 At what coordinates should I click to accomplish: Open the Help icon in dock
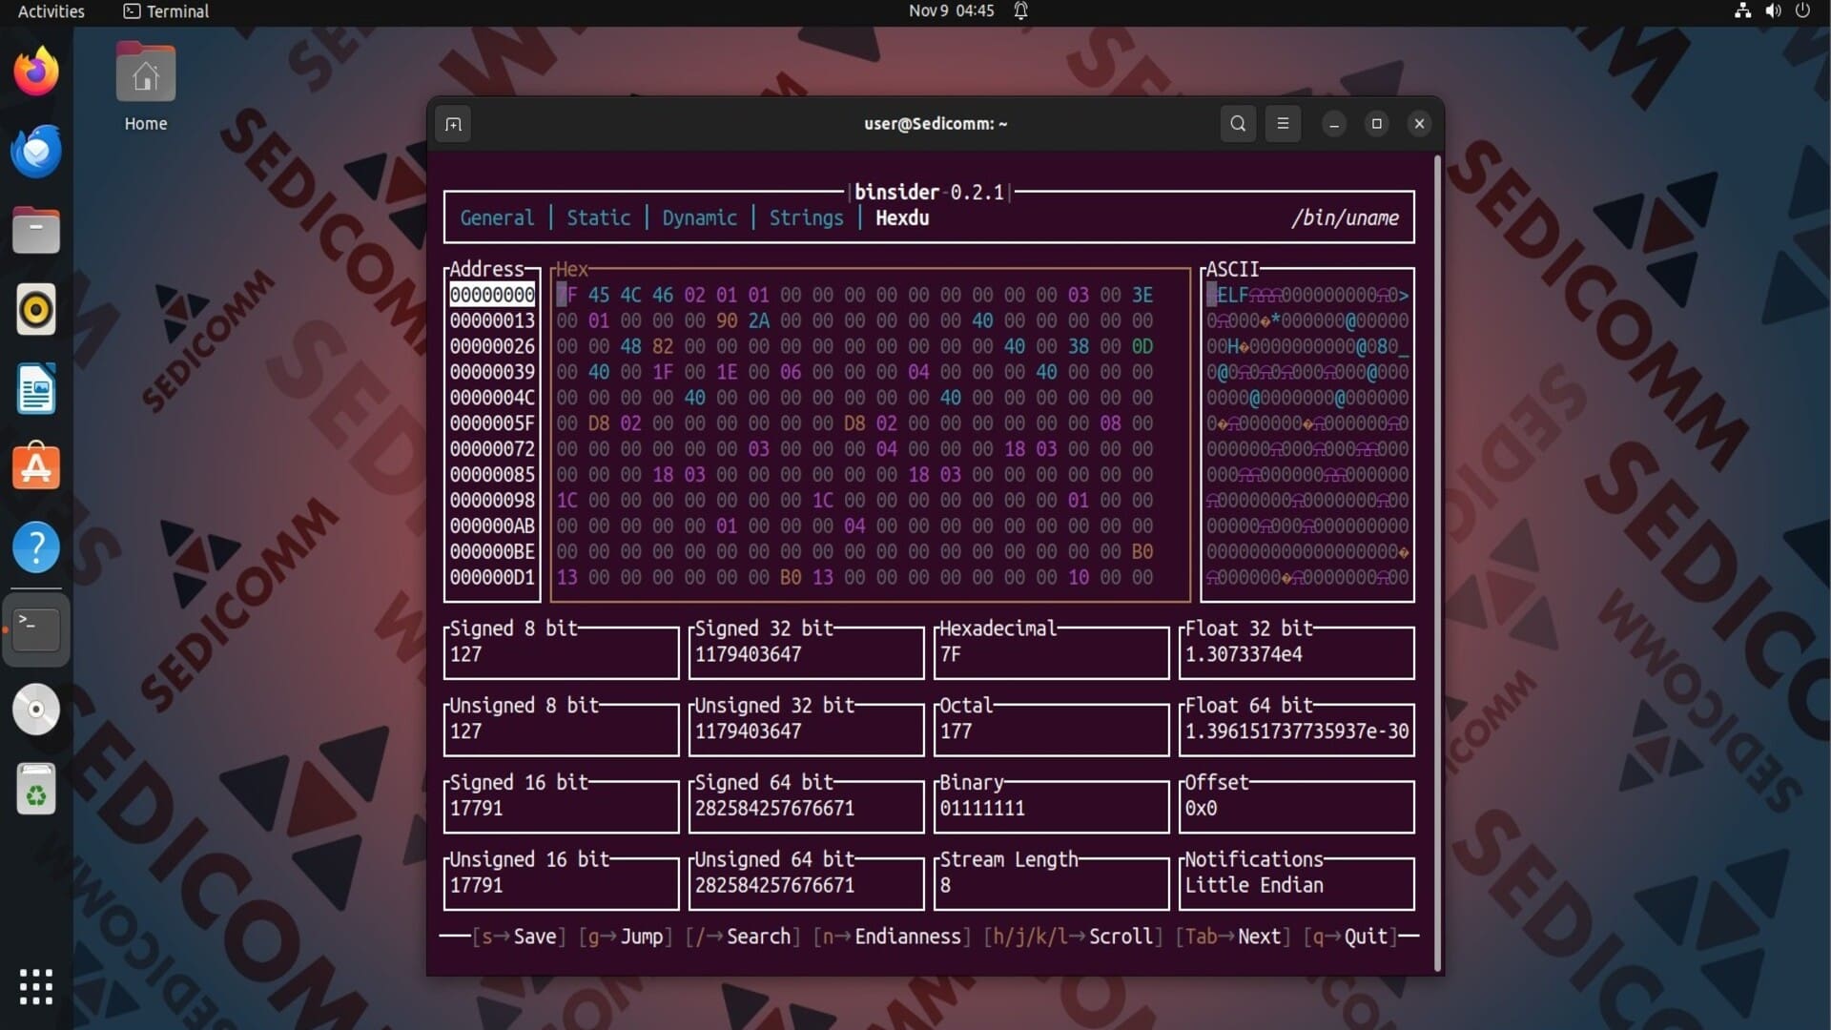pos(36,547)
